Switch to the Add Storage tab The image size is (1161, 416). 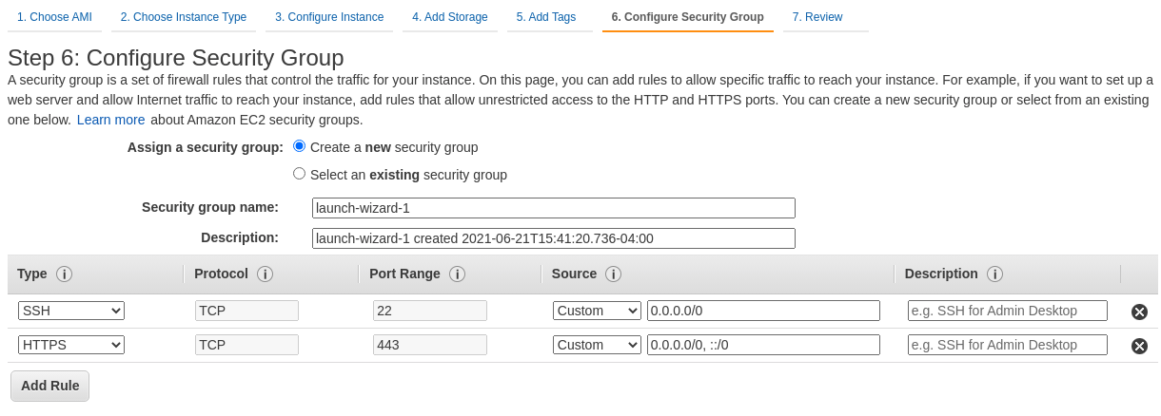coord(449,17)
